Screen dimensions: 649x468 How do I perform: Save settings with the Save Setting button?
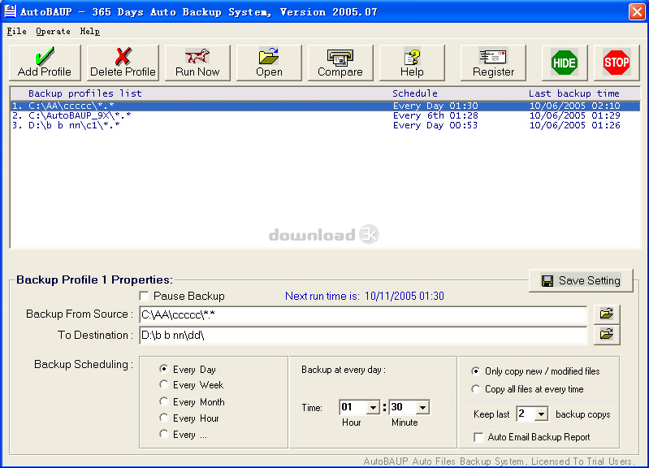pyautogui.click(x=581, y=281)
